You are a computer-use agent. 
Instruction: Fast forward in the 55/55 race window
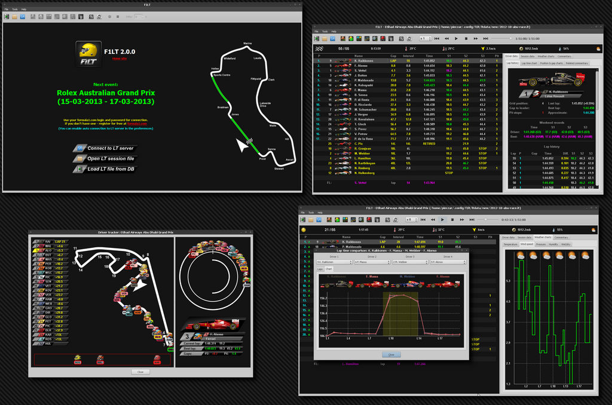[476, 39]
